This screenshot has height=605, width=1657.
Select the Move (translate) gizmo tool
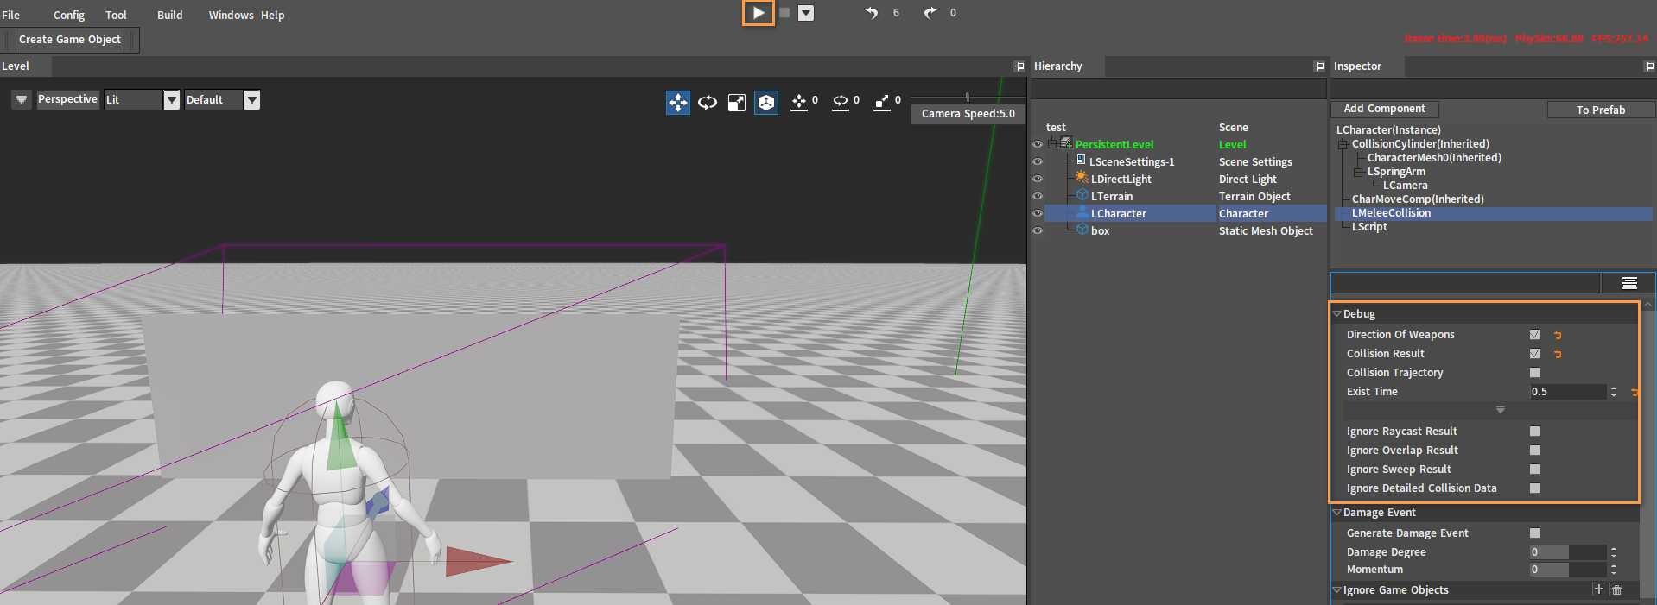pos(678,103)
